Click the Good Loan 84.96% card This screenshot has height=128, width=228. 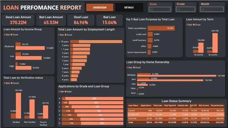(81, 20)
